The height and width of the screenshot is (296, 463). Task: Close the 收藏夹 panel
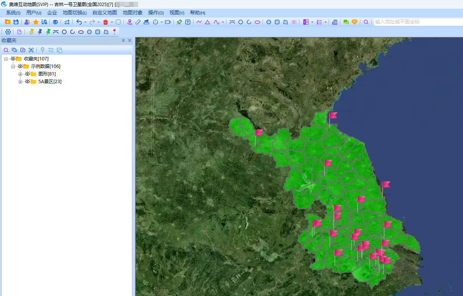click(x=130, y=41)
